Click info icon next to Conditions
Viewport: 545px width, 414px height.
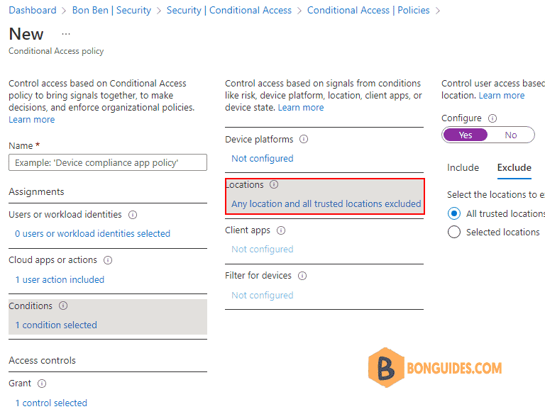pyautogui.click(x=63, y=306)
